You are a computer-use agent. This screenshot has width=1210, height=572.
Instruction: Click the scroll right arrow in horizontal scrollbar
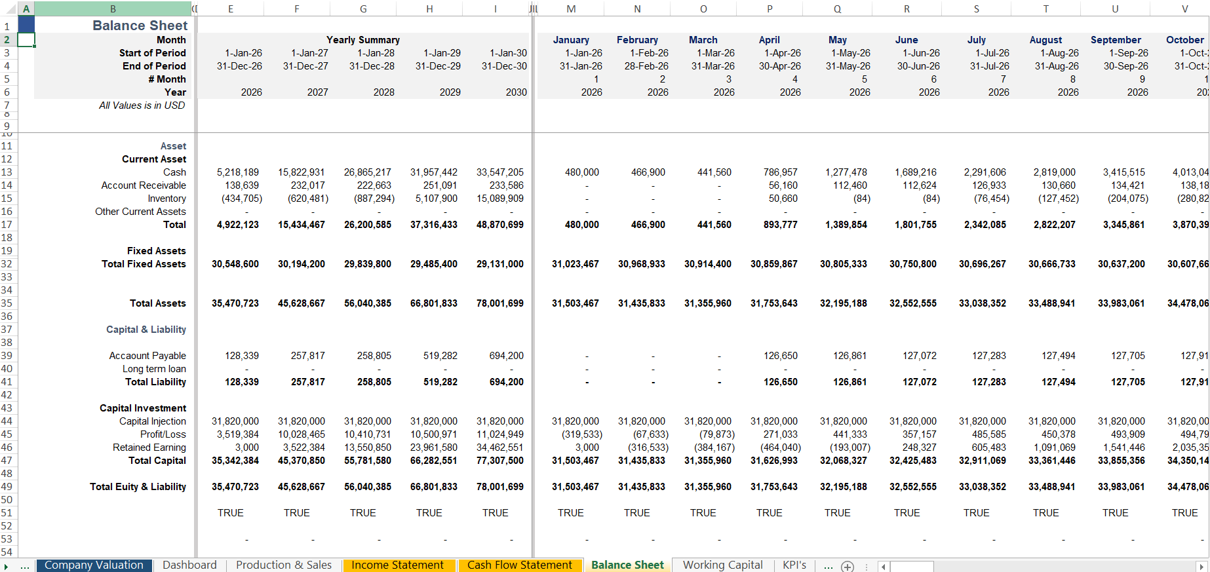point(1201,567)
